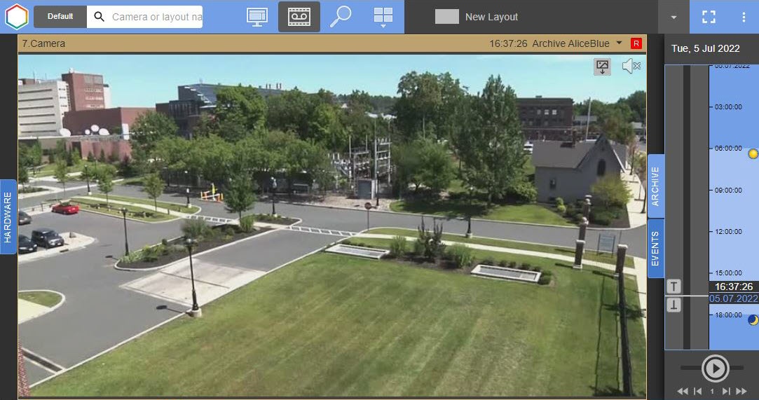Viewport: 759px width, 400px height.
Task: Play the archive video
Action: tap(715, 367)
